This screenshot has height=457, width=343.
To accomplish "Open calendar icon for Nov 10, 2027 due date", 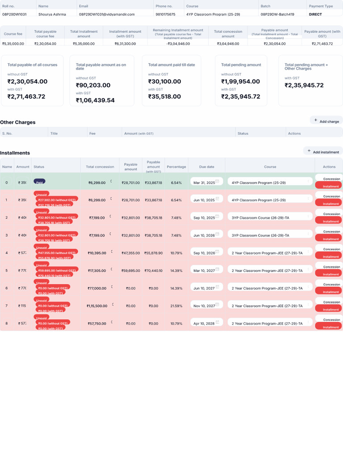I will coord(218,304).
